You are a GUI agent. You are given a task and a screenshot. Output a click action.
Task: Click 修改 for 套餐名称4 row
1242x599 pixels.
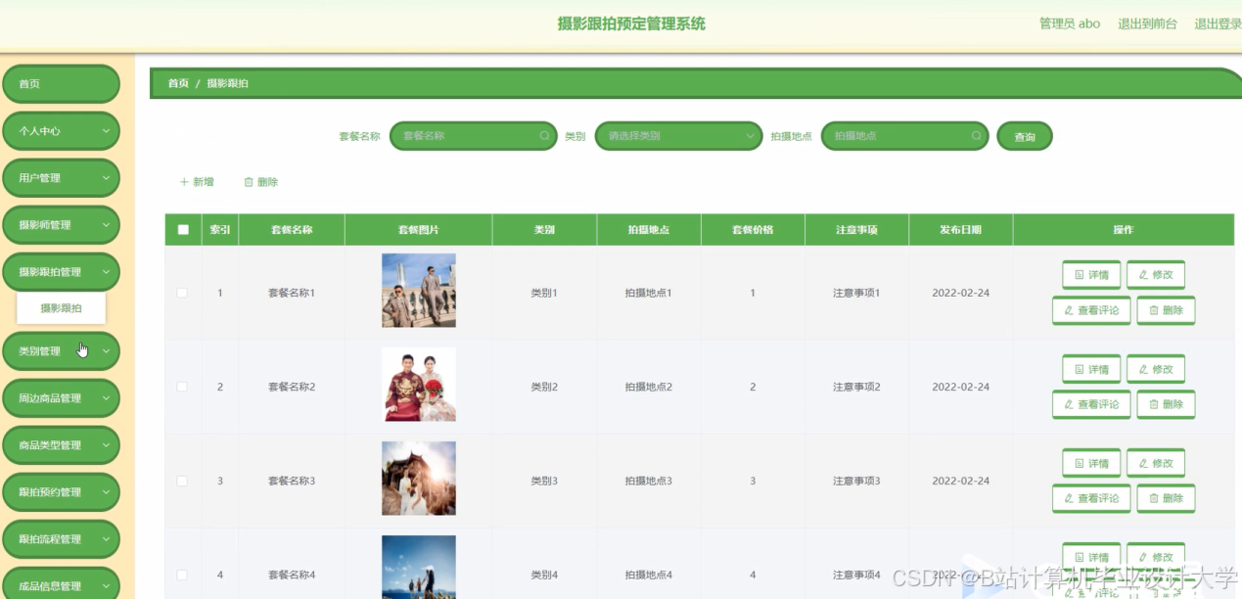(x=1156, y=557)
